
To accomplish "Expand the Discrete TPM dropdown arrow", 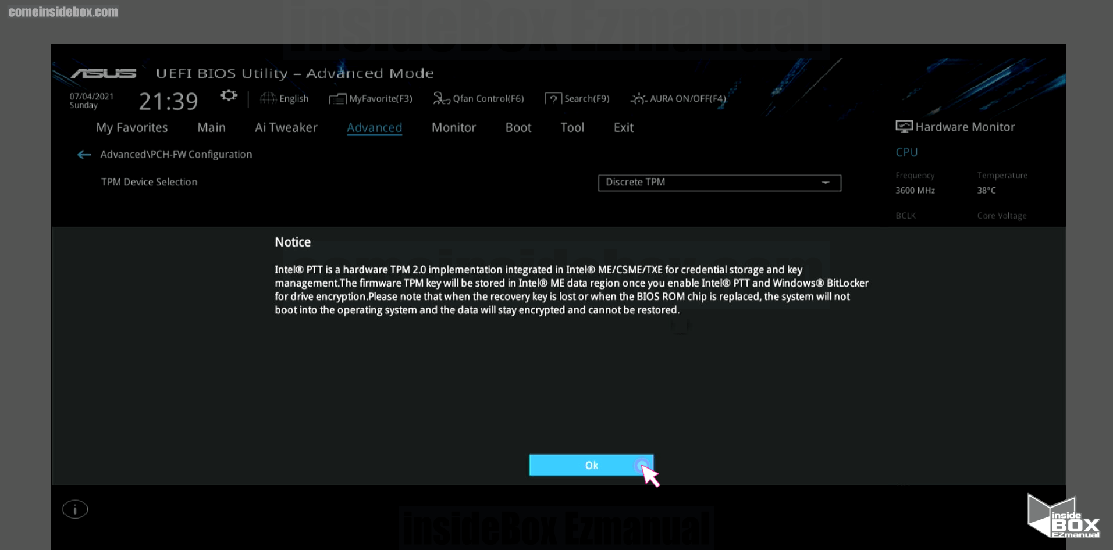I will point(825,183).
